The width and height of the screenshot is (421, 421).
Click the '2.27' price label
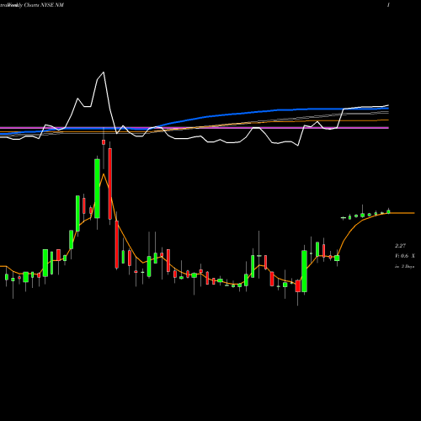pos(400,246)
